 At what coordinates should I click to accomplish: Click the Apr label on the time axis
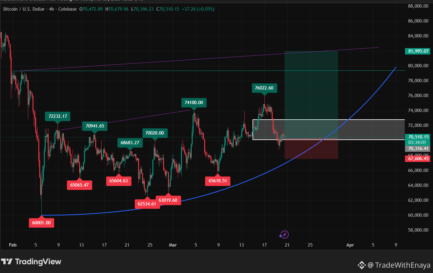[x=350, y=245]
